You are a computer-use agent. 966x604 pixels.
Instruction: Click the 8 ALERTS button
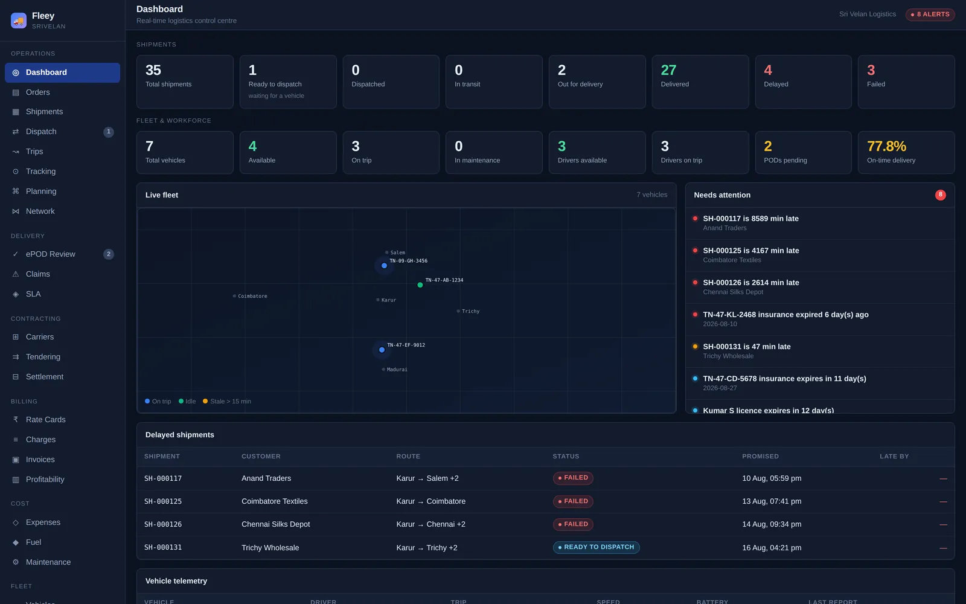pyautogui.click(x=930, y=14)
